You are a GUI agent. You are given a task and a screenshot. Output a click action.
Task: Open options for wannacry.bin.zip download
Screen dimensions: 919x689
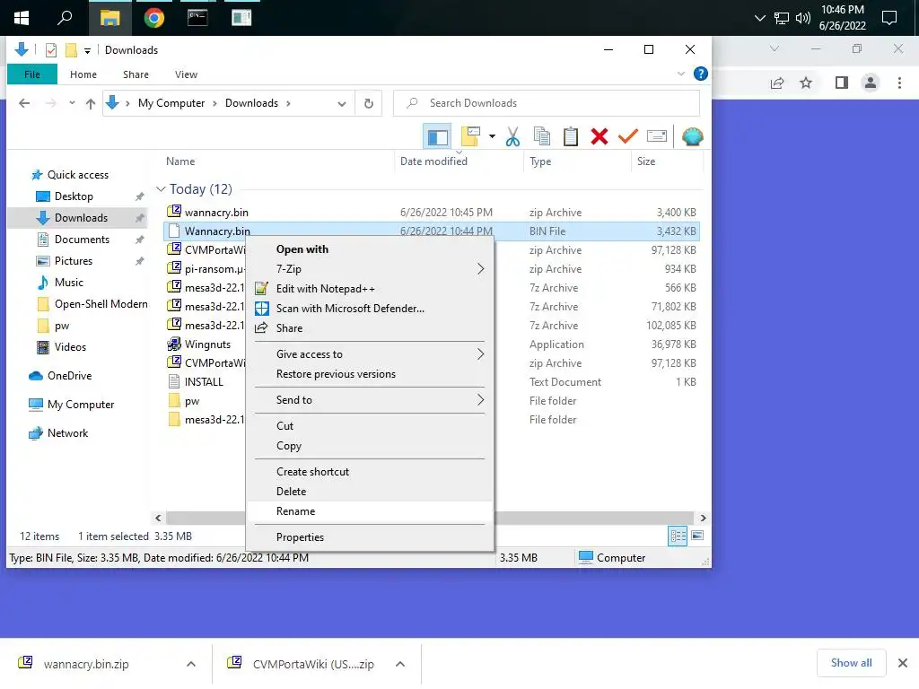191,664
